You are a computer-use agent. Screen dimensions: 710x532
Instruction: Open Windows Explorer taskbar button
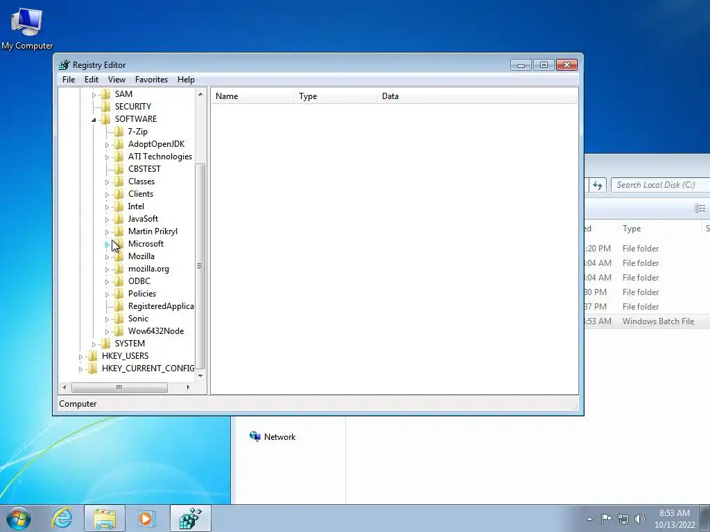point(105,518)
